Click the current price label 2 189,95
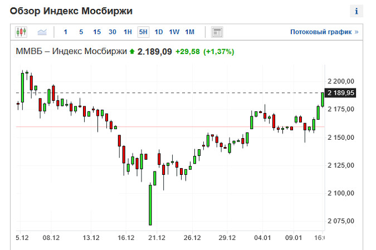This screenshot has height=250, width=376. pos(340,93)
